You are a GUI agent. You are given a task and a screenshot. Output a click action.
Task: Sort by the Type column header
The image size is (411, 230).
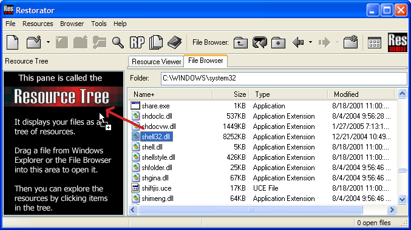pyautogui.click(x=288, y=94)
